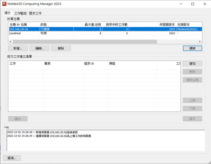Open the 歷史工作 tab
This screenshot has width=211, height=164.
(35, 13)
